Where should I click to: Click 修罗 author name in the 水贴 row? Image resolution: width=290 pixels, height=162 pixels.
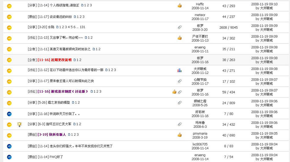click(200, 26)
